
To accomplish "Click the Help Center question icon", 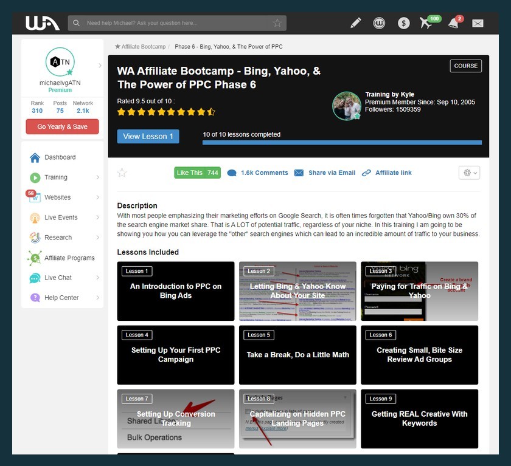I will click(35, 298).
